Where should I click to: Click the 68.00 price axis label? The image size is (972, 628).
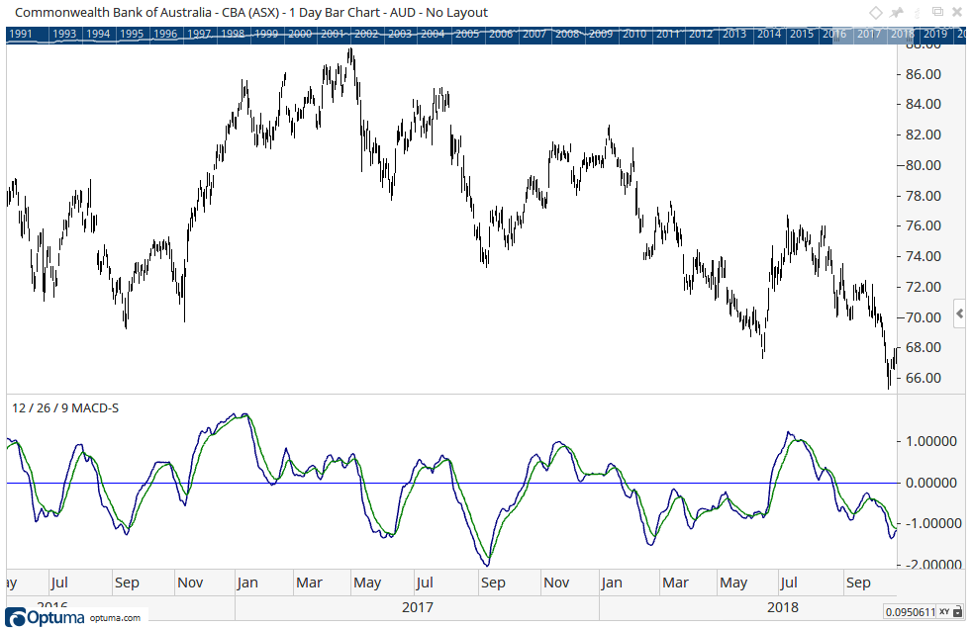tap(923, 347)
